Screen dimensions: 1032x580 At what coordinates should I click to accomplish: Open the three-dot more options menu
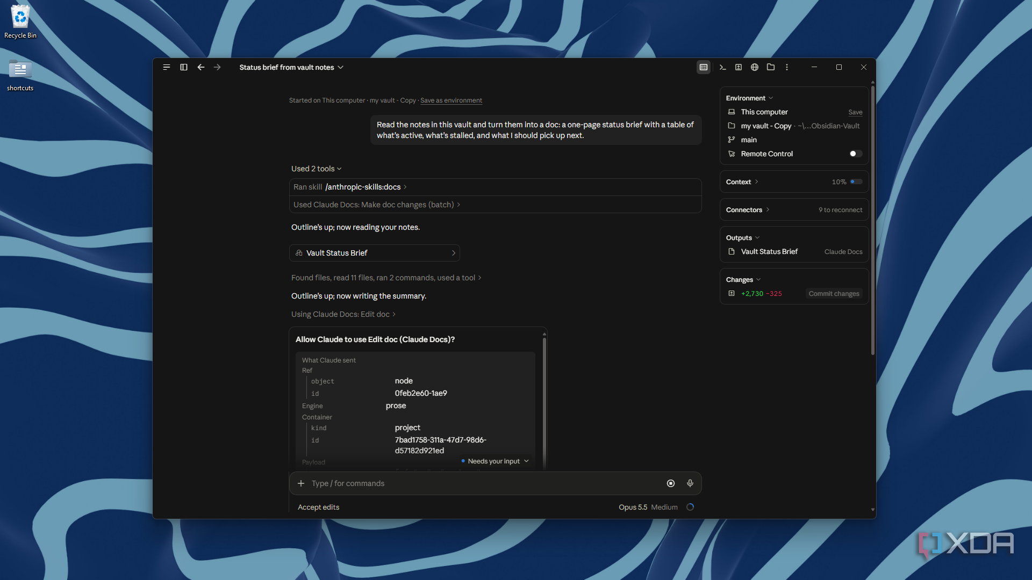click(787, 67)
